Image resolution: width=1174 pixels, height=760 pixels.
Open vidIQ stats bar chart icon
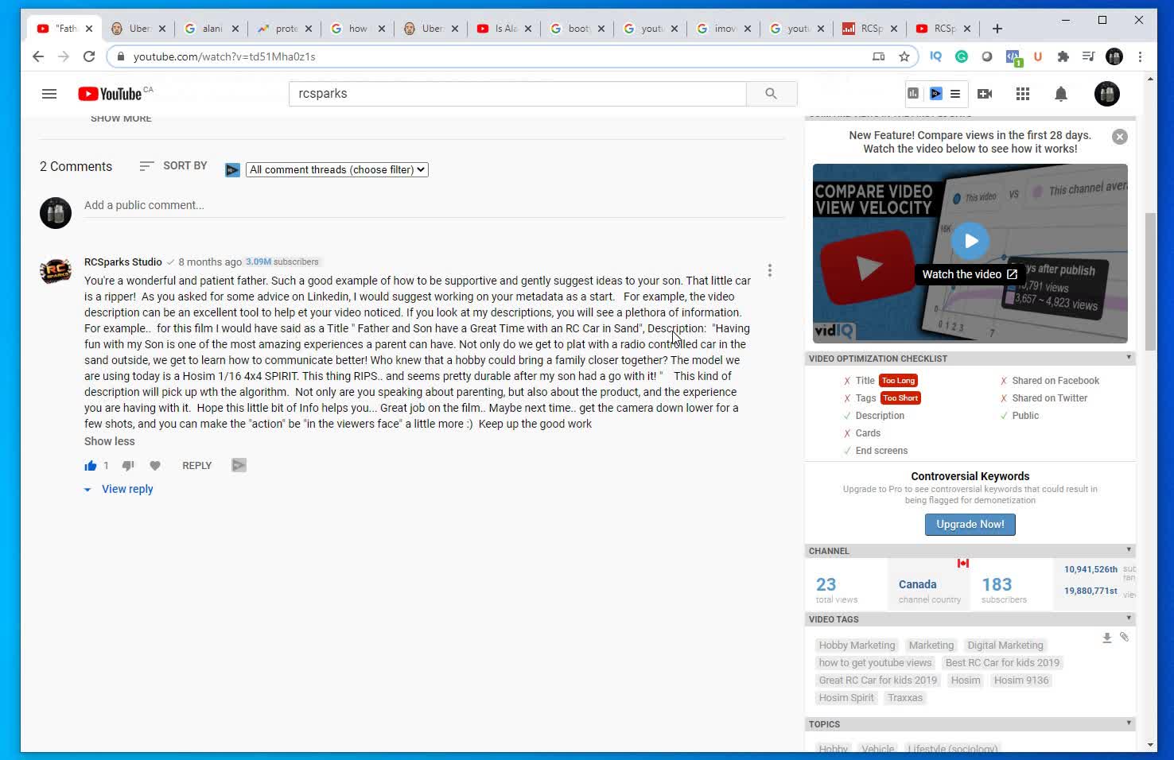tap(913, 94)
